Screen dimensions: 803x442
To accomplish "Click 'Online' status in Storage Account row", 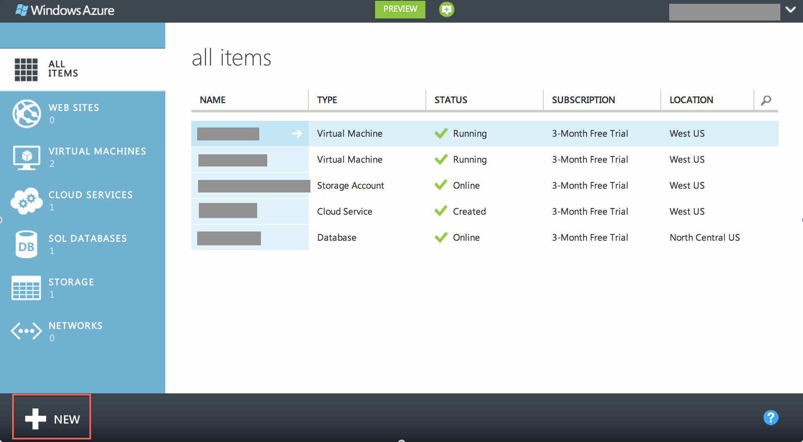I will coord(466,185).
